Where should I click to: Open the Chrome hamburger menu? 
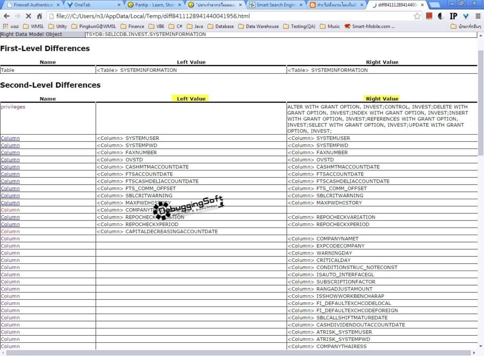[477, 16]
